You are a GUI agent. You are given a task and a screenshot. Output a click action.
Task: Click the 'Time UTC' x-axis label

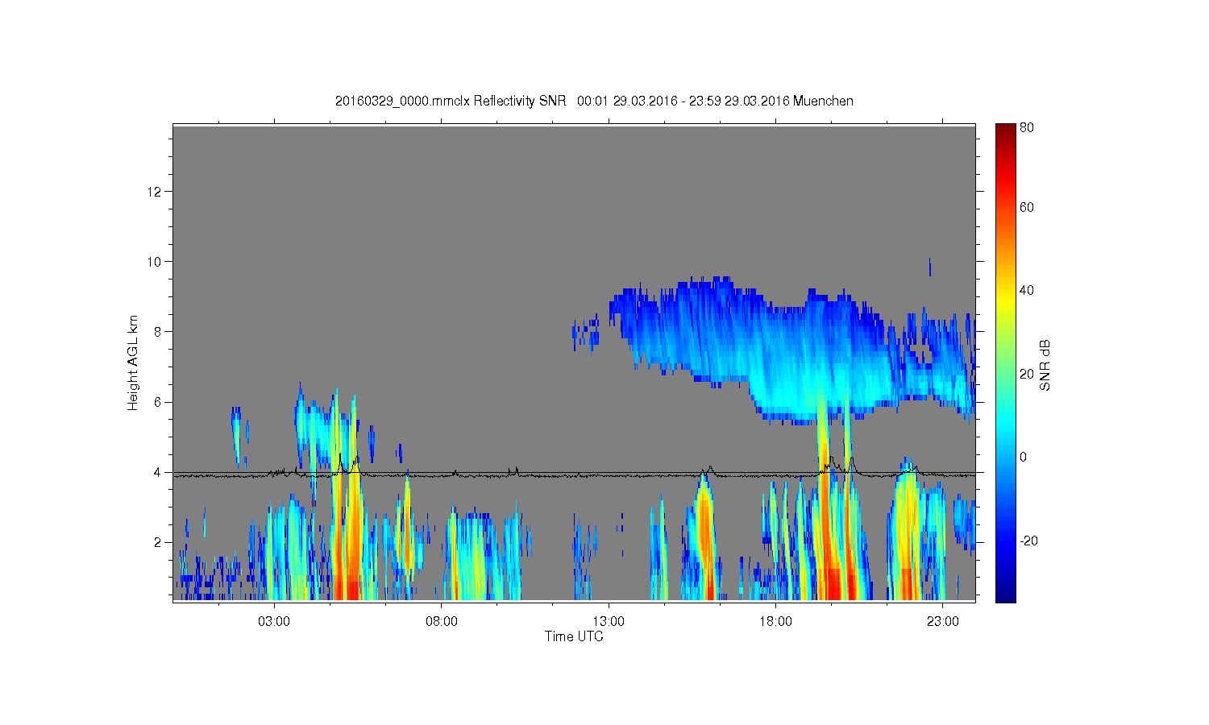[x=574, y=636]
